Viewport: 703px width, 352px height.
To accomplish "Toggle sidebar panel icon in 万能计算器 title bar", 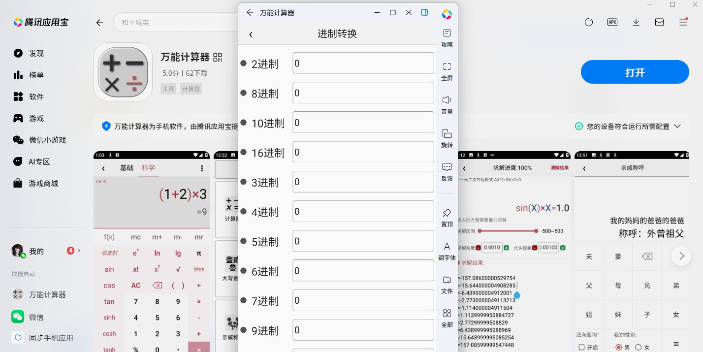I will [x=424, y=12].
